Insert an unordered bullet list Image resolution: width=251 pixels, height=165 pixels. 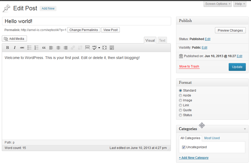[29, 48]
